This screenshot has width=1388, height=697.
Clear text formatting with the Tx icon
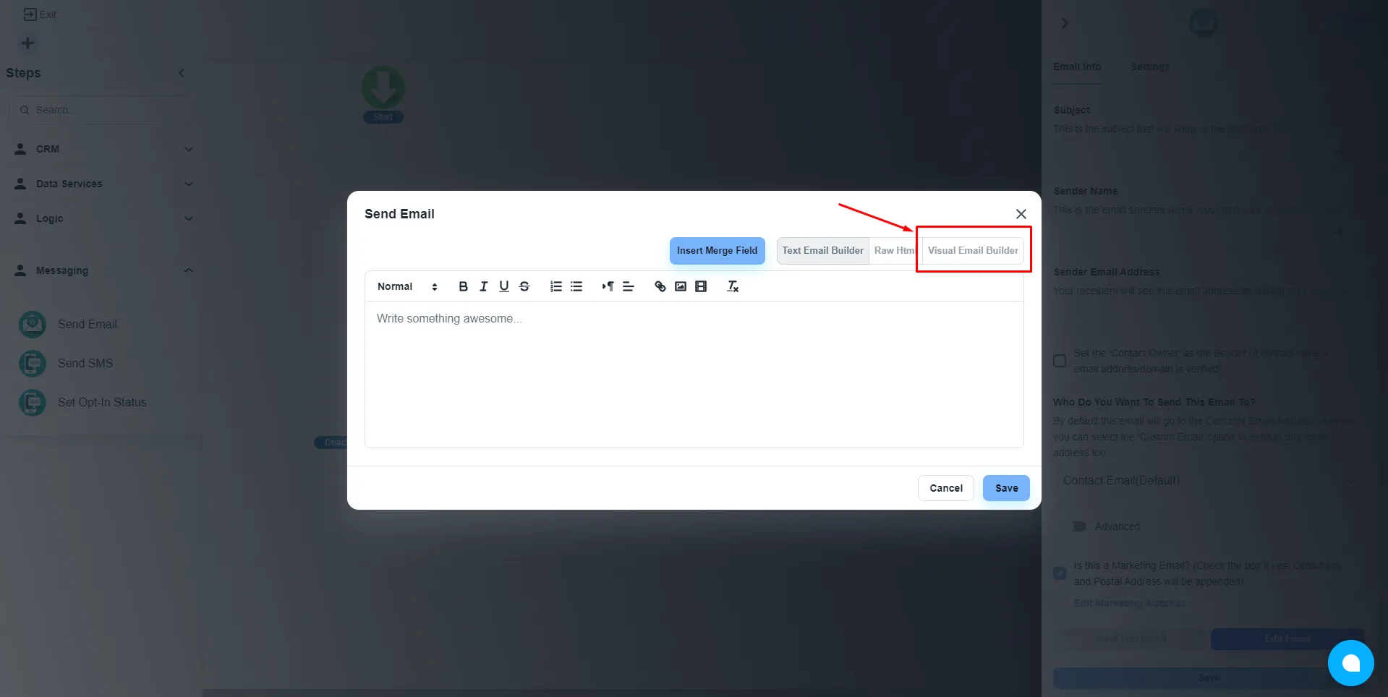coord(733,286)
